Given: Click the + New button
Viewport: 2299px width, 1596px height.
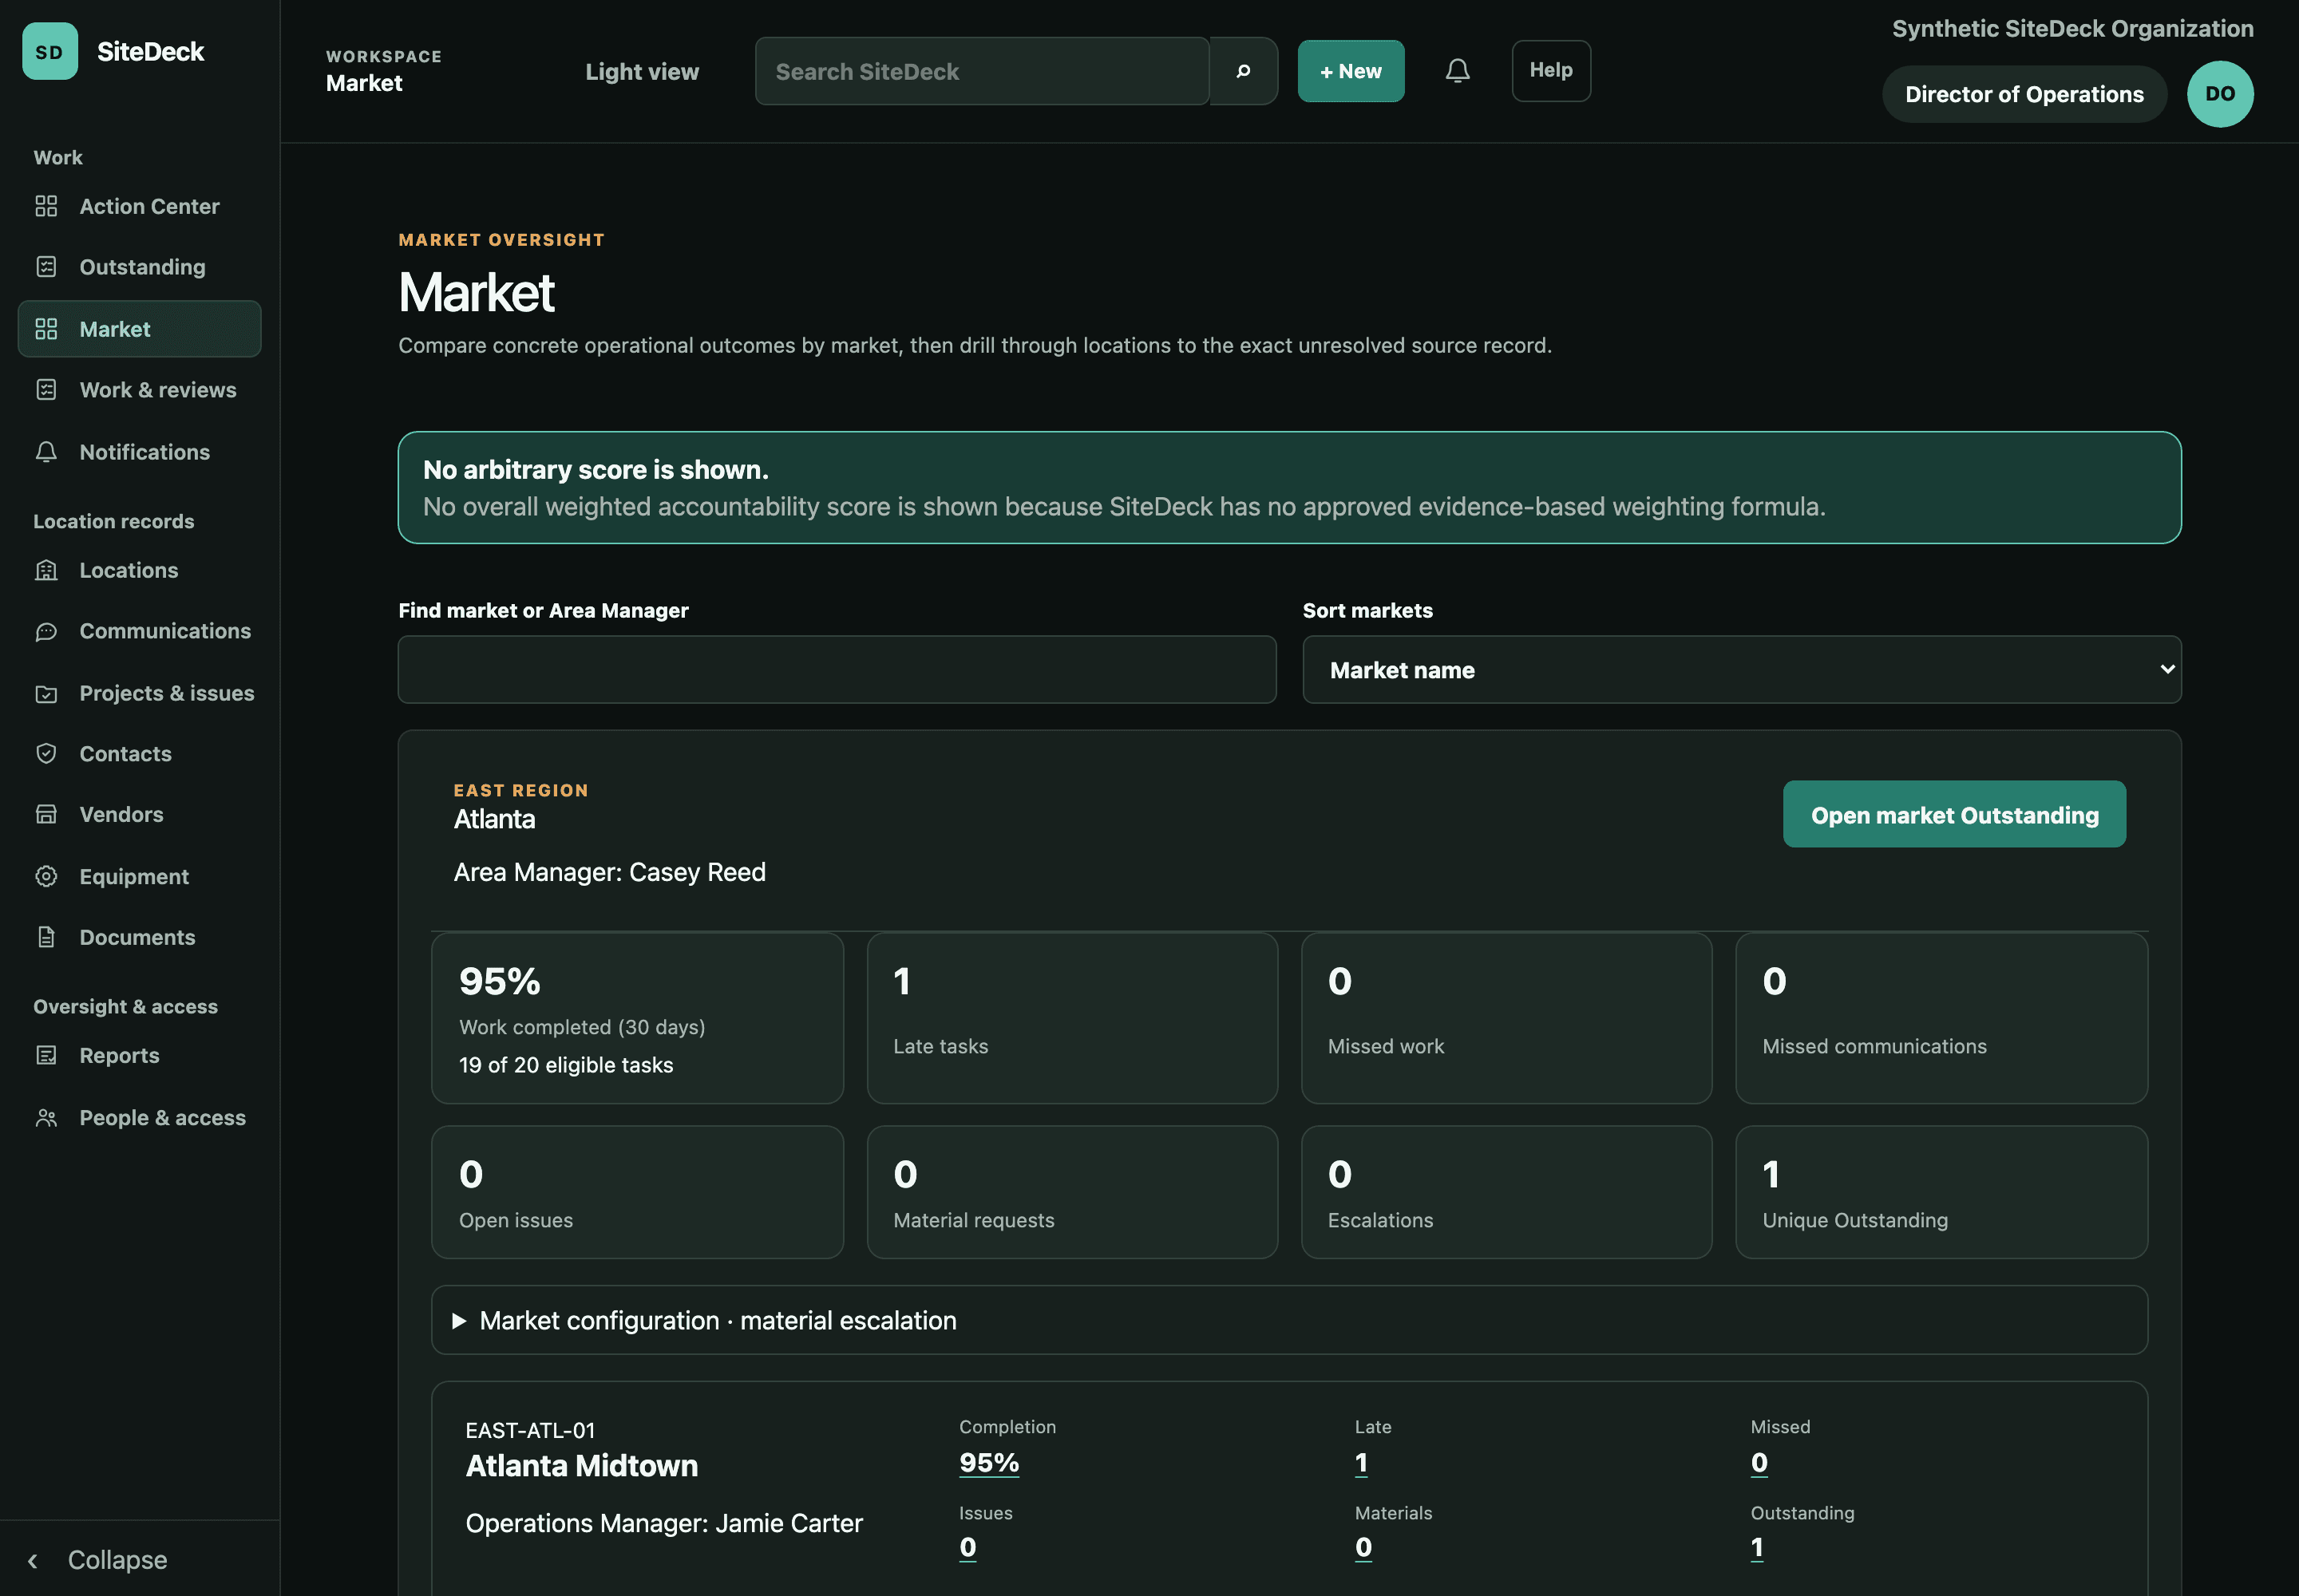Looking at the screenshot, I should (1351, 71).
